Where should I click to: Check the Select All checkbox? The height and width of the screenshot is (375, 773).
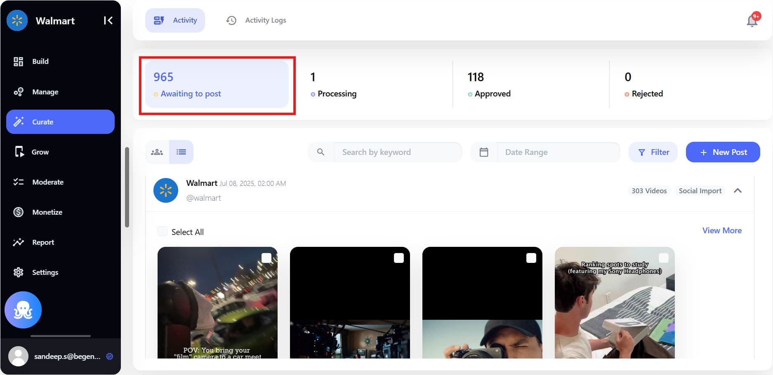pyautogui.click(x=163, y=231)
